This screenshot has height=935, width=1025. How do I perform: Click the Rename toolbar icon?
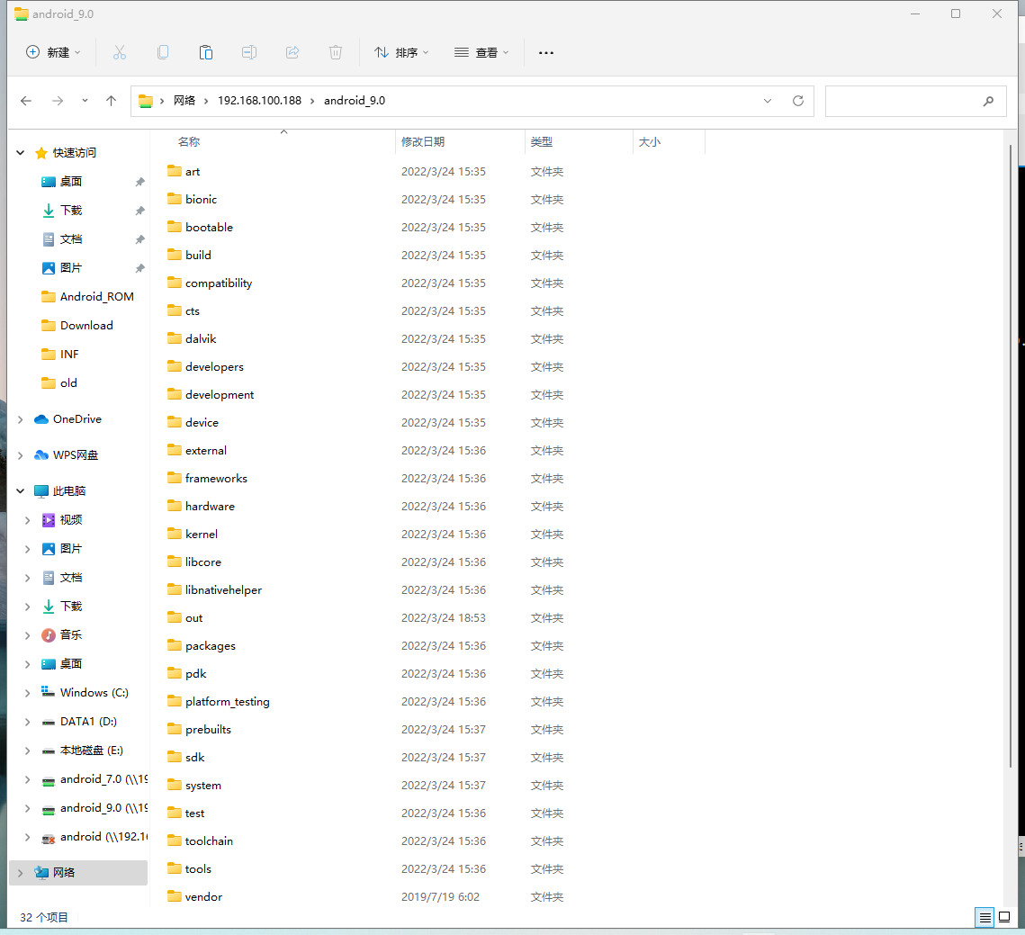point(249,52)
